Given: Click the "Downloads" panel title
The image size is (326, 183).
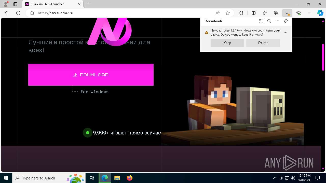Looking at the screenshot, I should [x=213, y=21].
